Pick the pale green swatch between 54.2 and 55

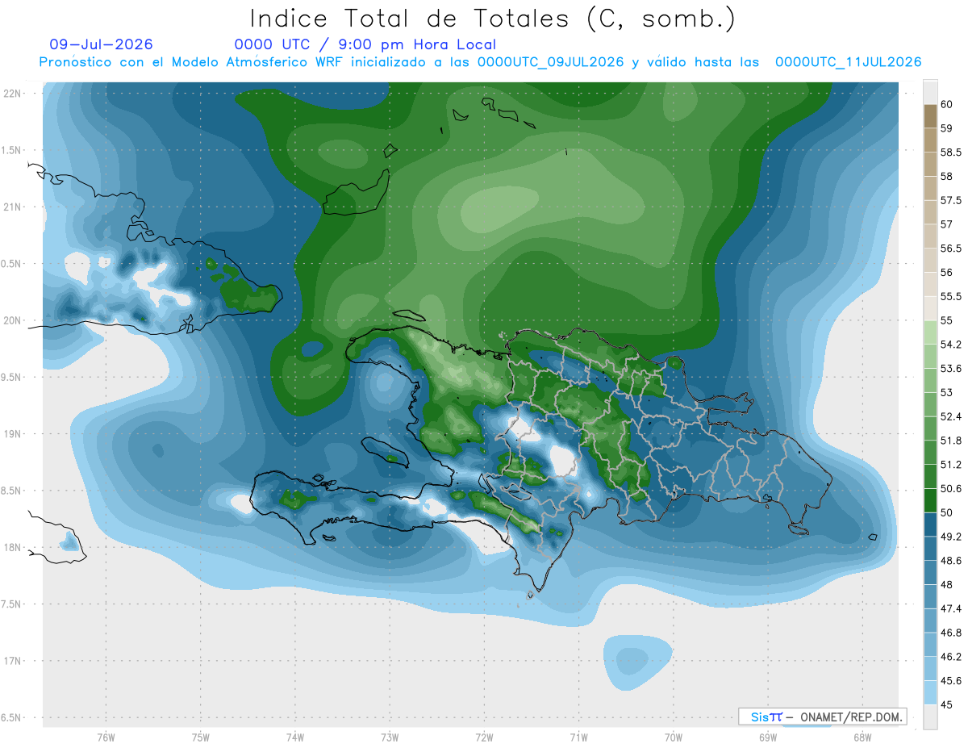point(930,332)
